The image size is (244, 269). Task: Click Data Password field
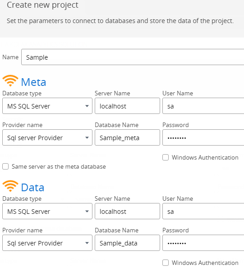click(x=203, y=243)
